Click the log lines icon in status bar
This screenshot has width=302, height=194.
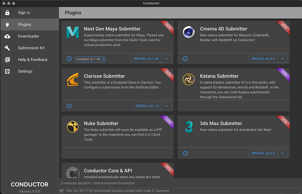tap(62, 191)
